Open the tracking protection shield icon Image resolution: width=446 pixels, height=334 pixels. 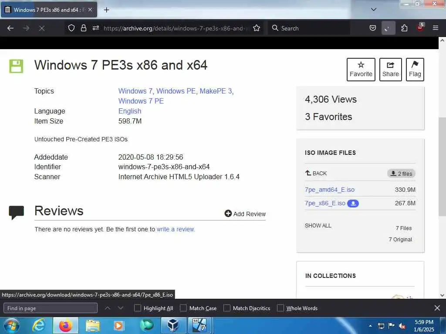pos(71,28)
